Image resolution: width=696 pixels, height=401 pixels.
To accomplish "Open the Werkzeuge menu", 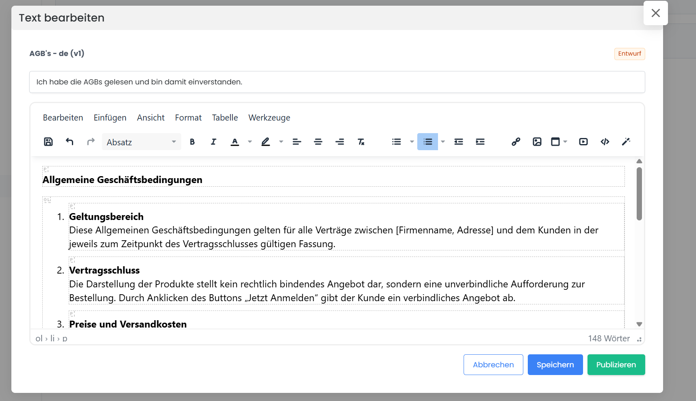I will click(x=269, y=118).
